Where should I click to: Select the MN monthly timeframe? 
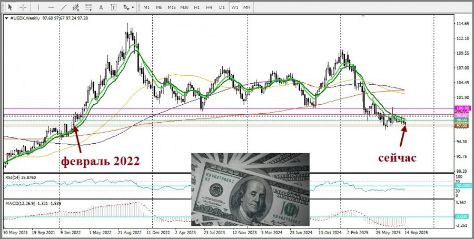pos(246,7)
